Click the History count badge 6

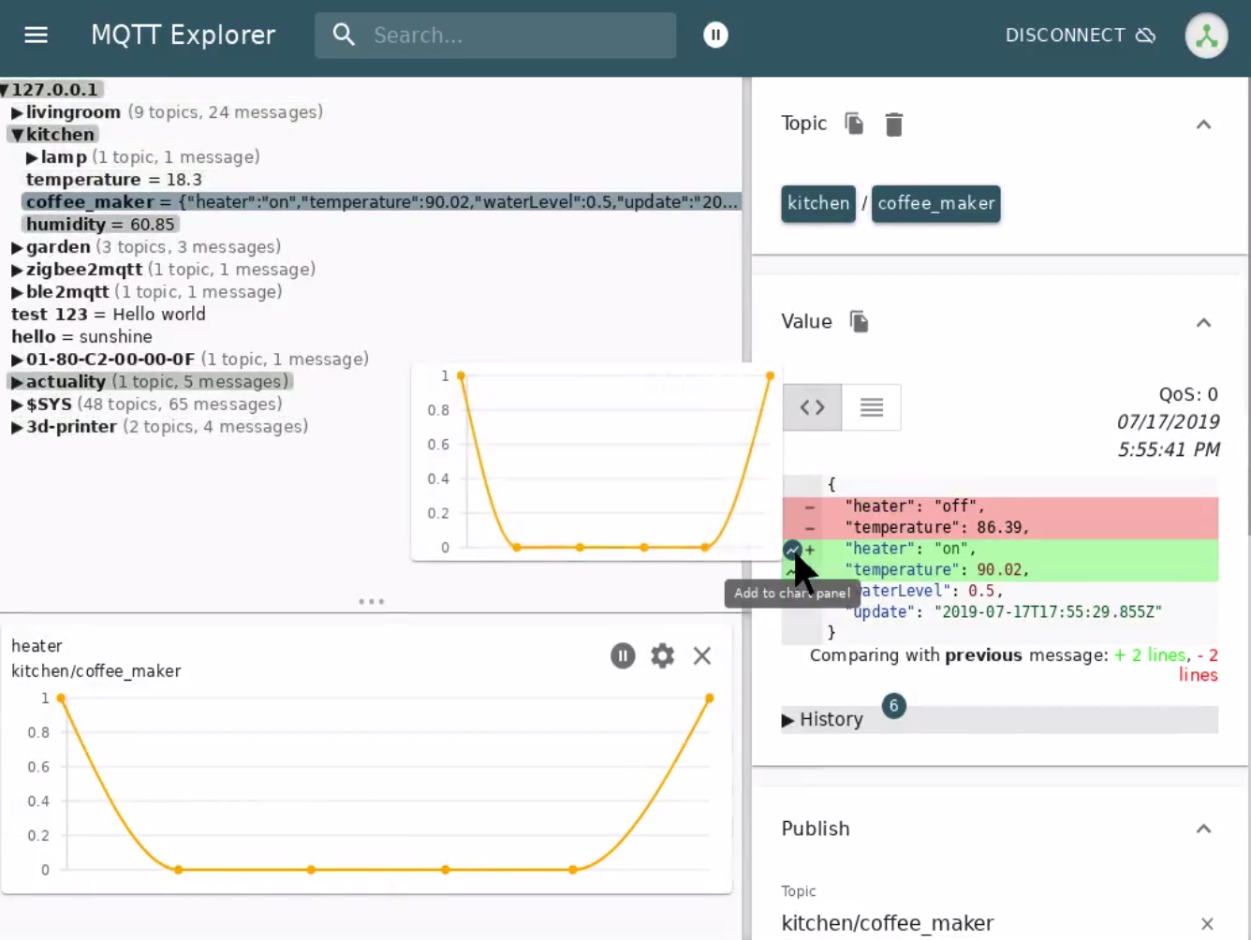tap(893, 705)
